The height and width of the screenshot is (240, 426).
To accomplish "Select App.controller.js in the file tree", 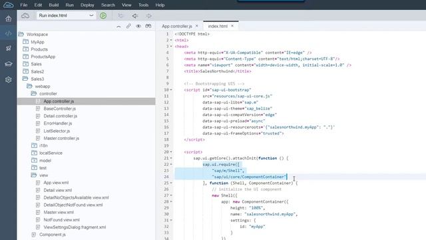I will click(x=59, y=101).
